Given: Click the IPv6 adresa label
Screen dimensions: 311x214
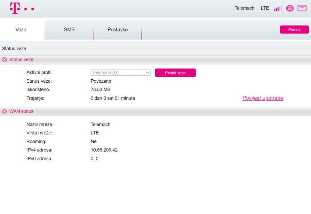Looking at the screenshot, I should point(39,159).
